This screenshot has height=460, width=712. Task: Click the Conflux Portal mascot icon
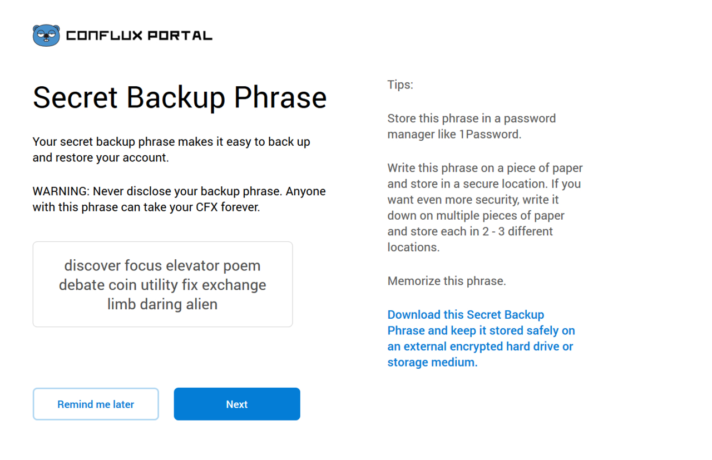46,36
